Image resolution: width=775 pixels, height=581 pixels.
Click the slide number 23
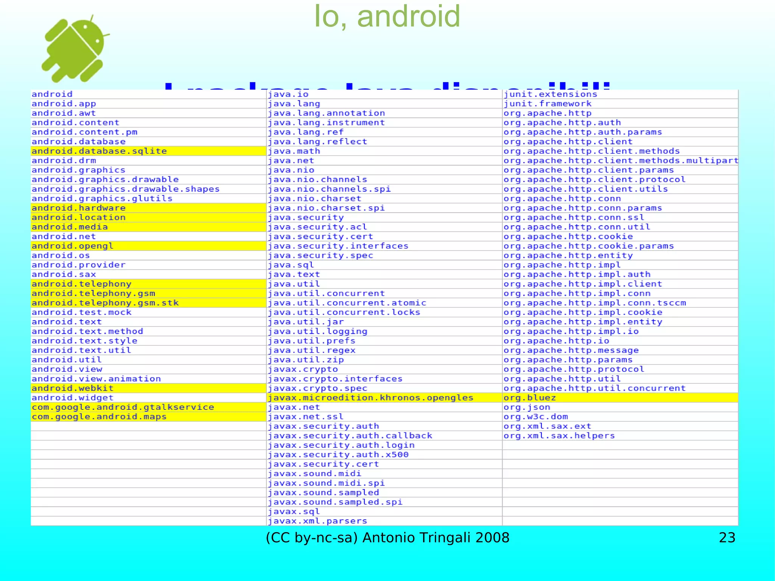(x=727, y=538)
